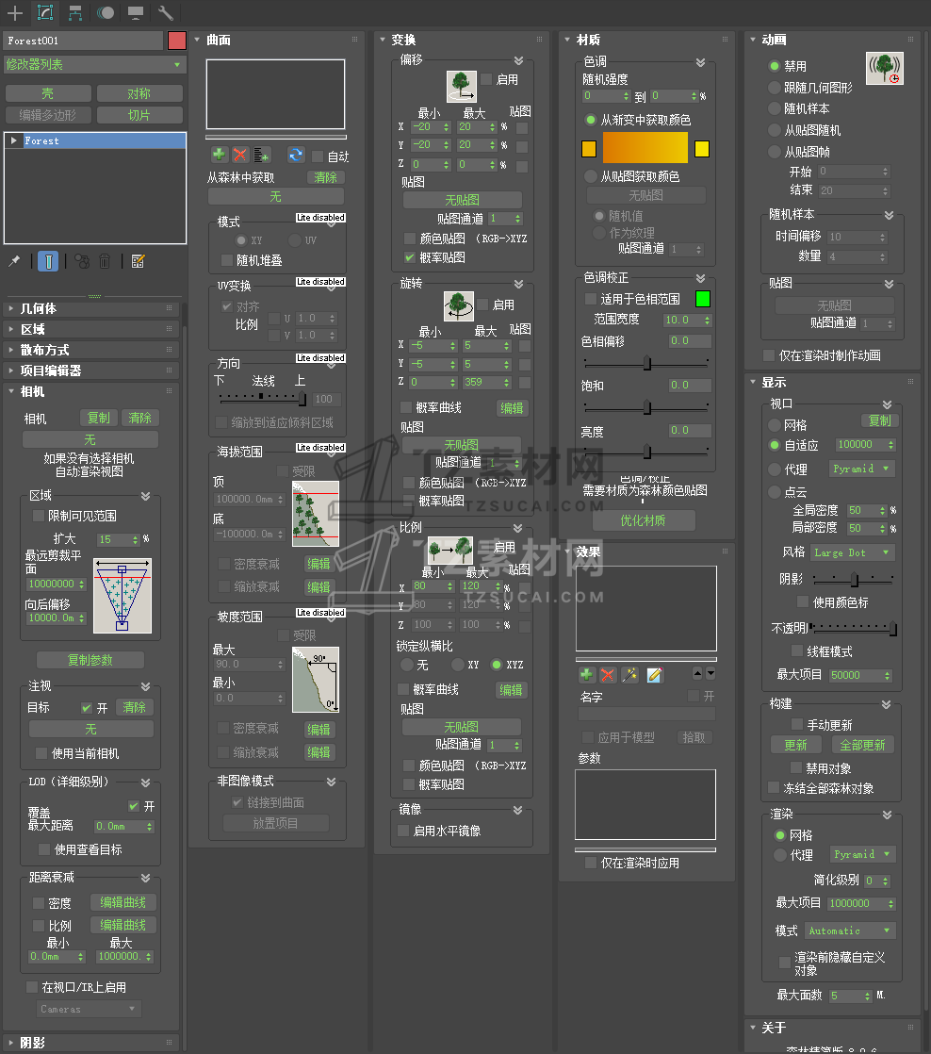931x1054 pixels.
Task: Add an effect with the green plus icon
Action: tap(586, 675)
